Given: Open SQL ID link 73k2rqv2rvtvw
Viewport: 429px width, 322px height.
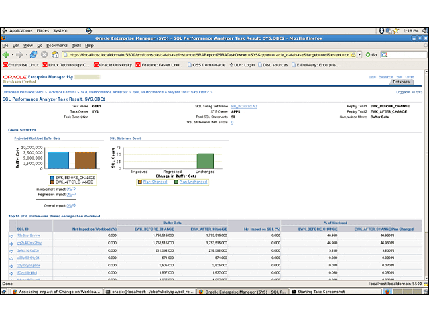Looking at the screenshot, I should point(29,235).
